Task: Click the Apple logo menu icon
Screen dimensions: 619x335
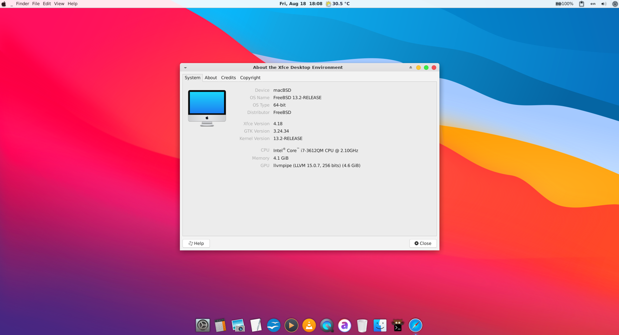Action: click(x=4, y=4)
